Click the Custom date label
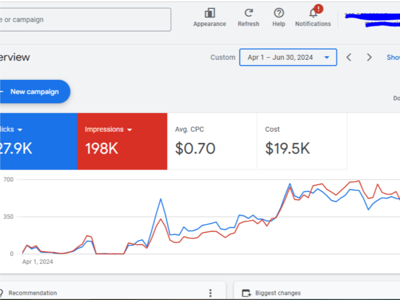Image resolution: width=400 pixels, height=300 pixels. click(223, 57)
